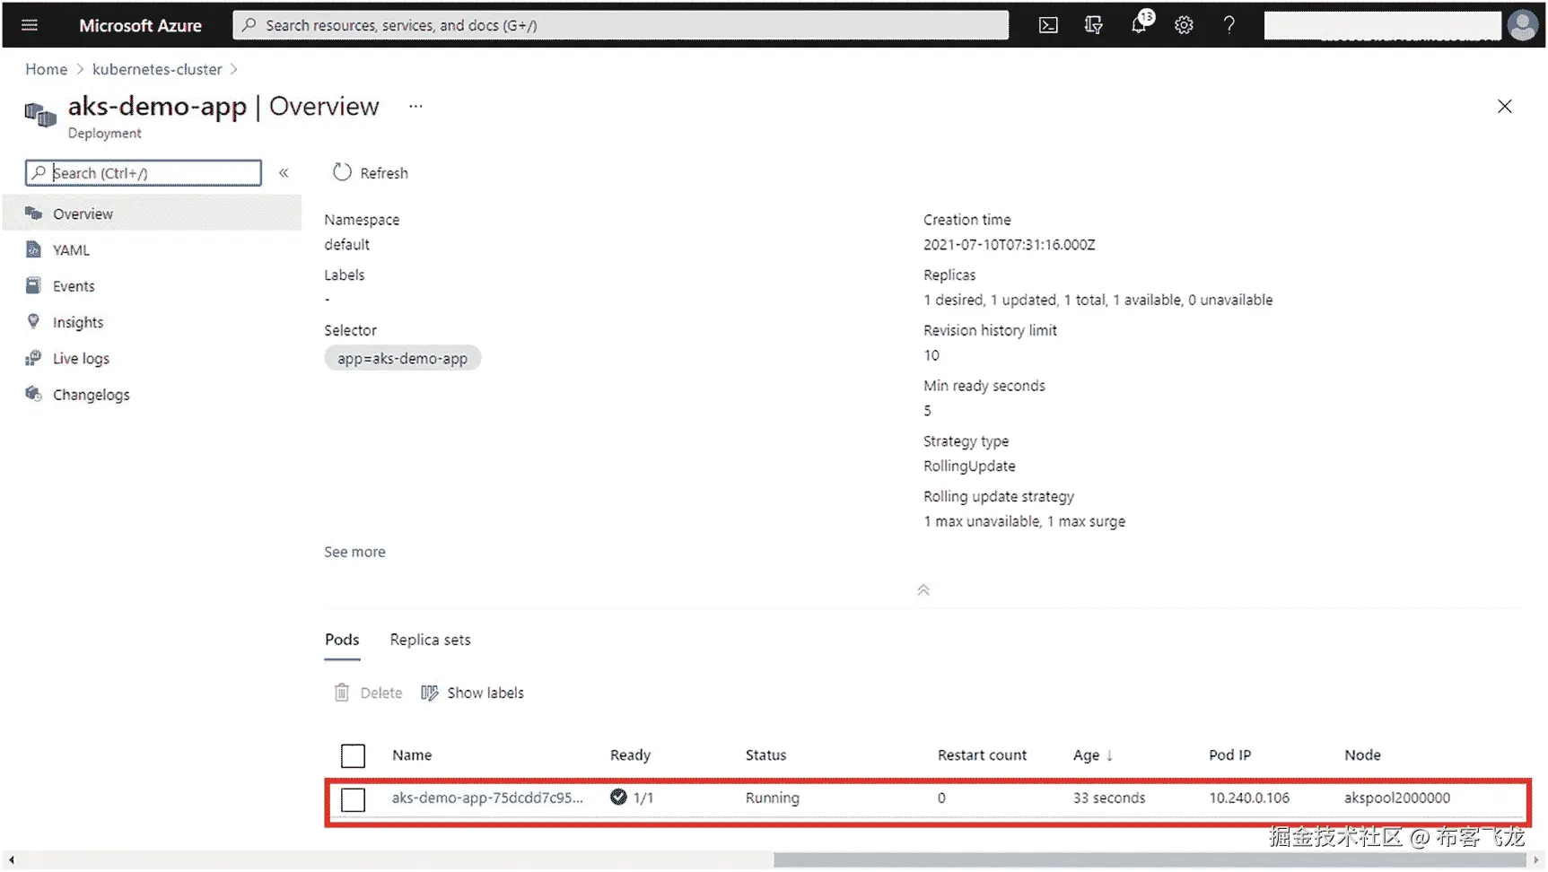
Task: Click the Refresh button label
Action: [384, 173]
